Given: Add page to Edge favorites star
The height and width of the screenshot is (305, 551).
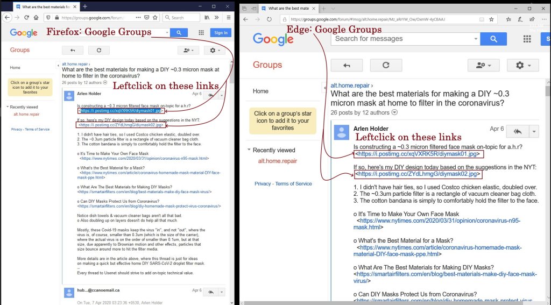Looking at the screenshot, I should point(491,19).
